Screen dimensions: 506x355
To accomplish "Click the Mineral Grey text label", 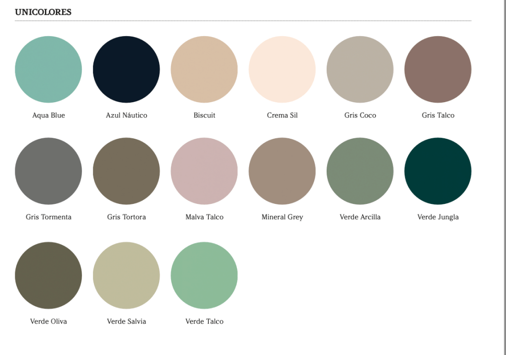I will (x=282, y=217).
